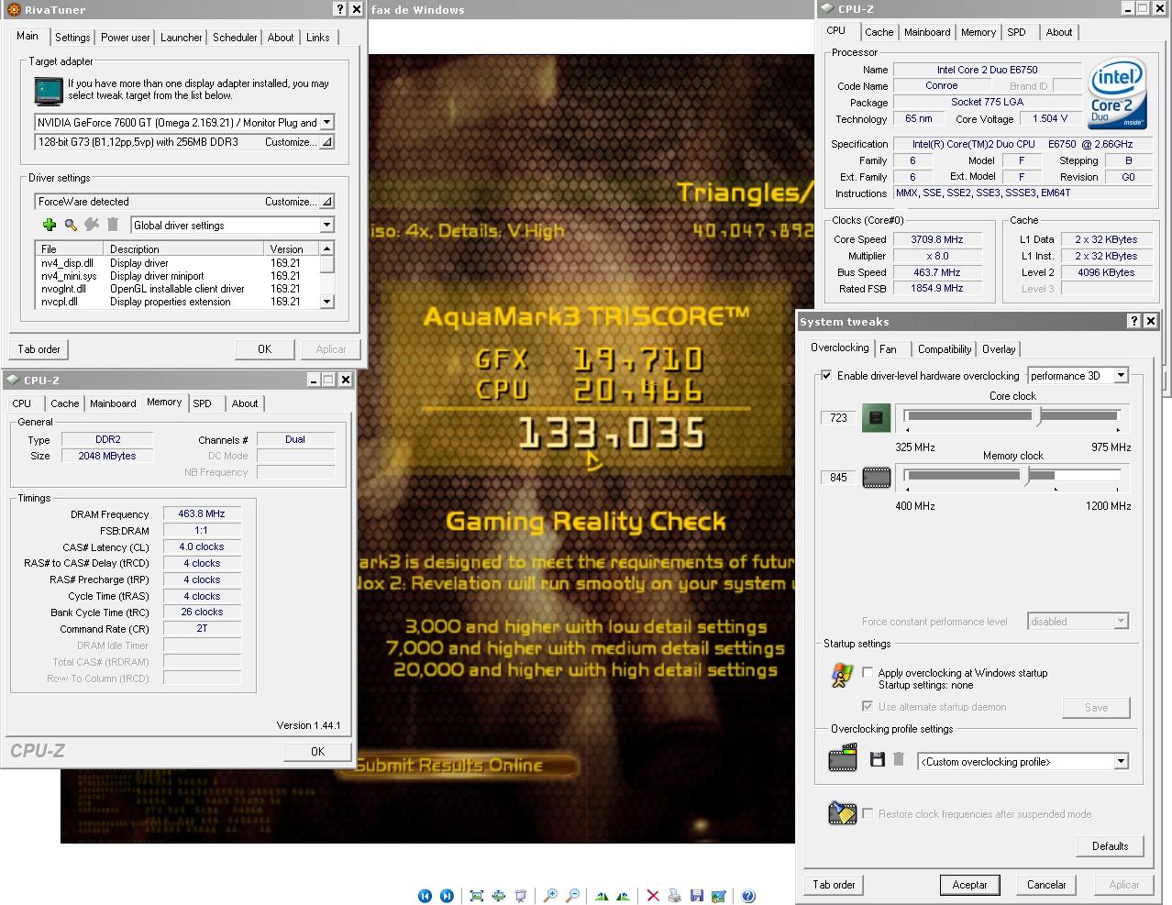Click the Memory clock slider handle
The image size is (1172, 905).
[1028, 475]
